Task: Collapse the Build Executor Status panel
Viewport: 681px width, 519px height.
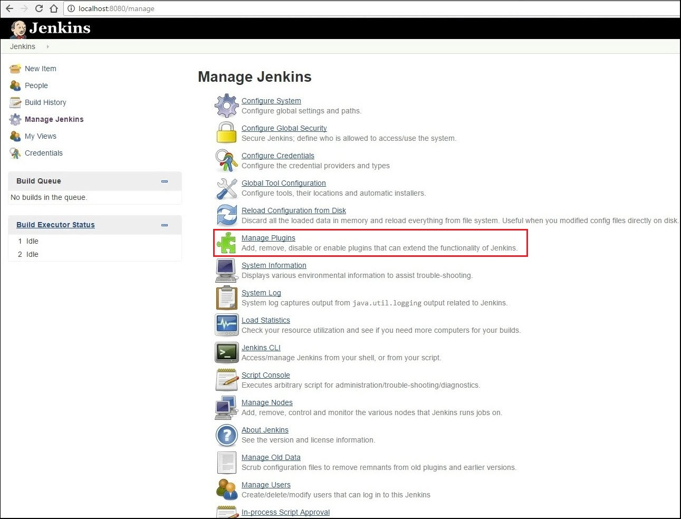Action: pos(165,225)
